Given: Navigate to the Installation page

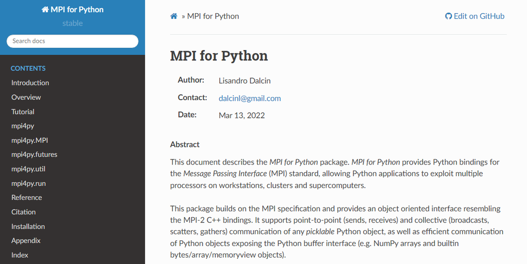Looking at the screenshot, I should click(x=28, y=227).
